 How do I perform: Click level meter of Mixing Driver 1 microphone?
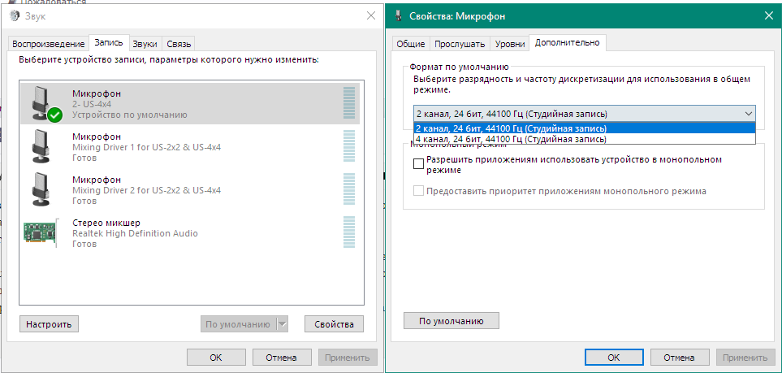pyautogui.click(x=349, y=145)
